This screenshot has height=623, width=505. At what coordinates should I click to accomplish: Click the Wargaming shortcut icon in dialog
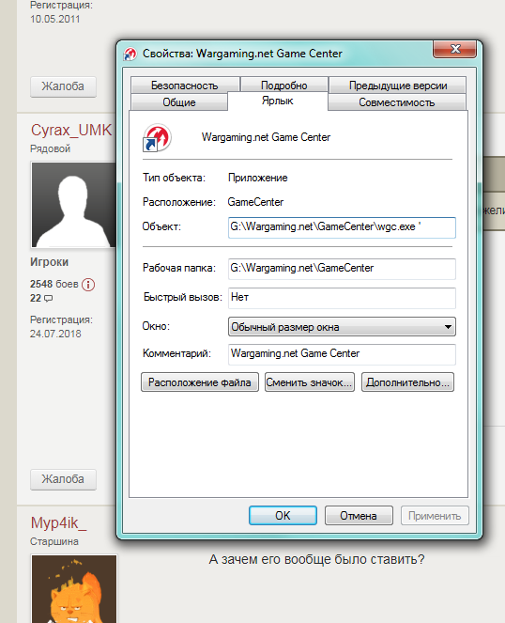157,137
